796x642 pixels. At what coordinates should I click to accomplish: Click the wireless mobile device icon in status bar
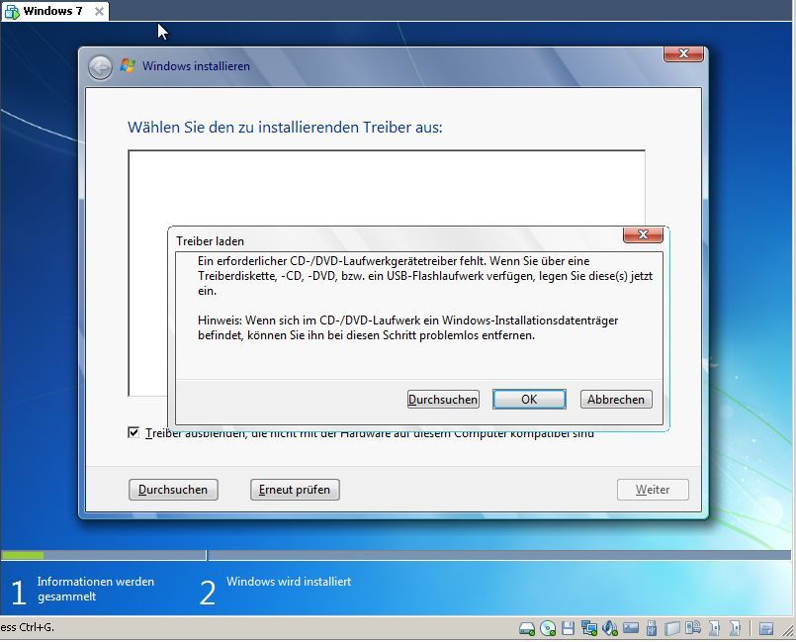point(693,627)
